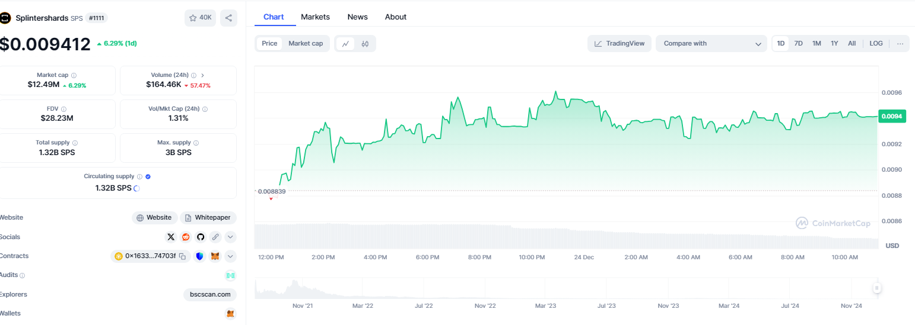Expand more Contracts
915x325 pixels.
(x=231, y=256)
